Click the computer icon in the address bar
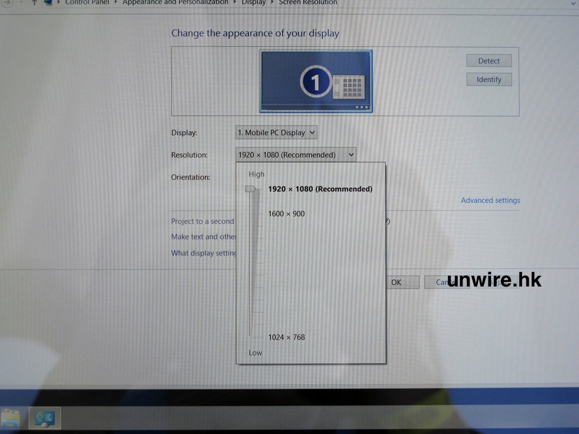Image resolution: width=579 pixels, height=434 pixels. click(49, 2)
